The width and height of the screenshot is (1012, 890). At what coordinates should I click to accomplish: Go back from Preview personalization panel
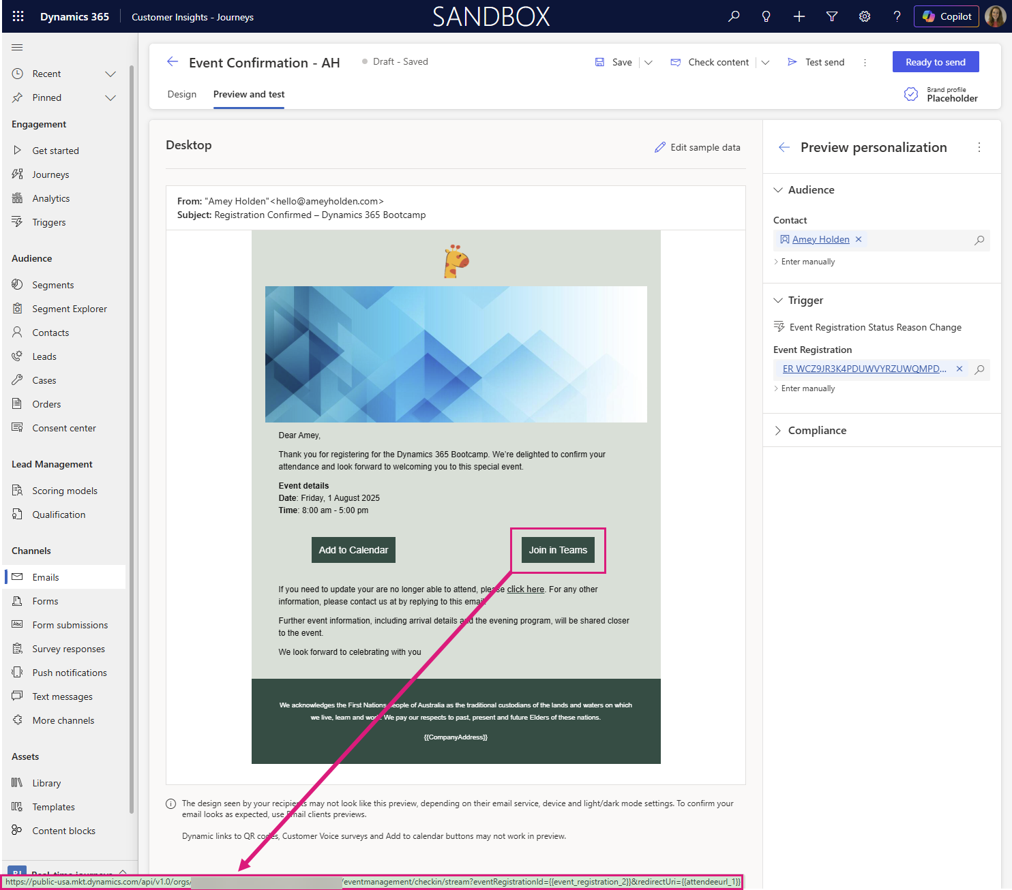(784, 147)
